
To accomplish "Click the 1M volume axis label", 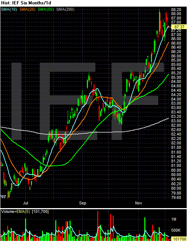I will point(174,219).
